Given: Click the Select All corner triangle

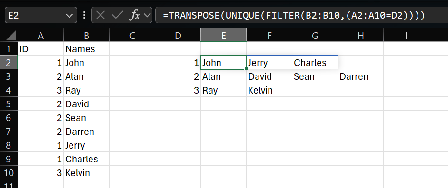Looking at the screenshot, I should pyautogui.click(x=12, y=36).
